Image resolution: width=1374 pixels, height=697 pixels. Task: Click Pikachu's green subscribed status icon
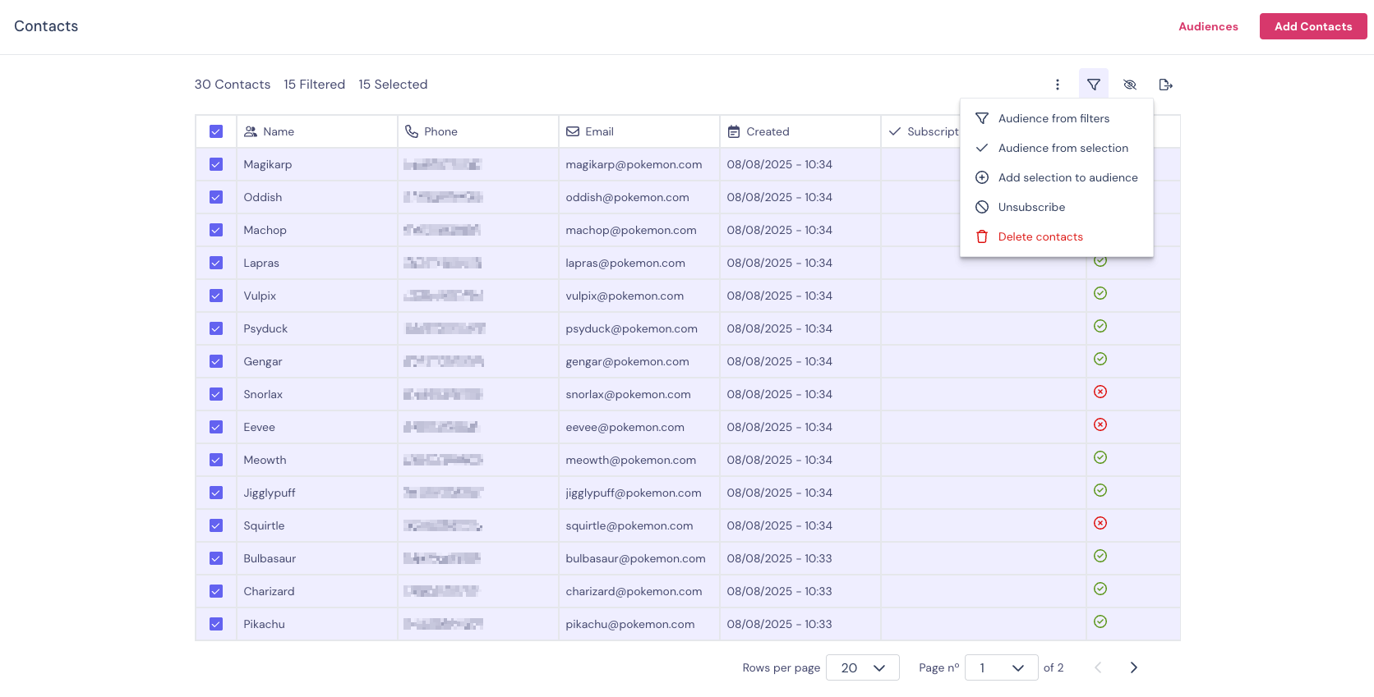pyautogui.click(x=1100, y=621)
